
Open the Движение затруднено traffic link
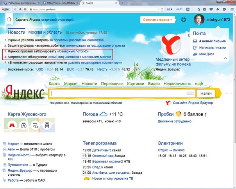pyautogui.click(x=174, y=121)
